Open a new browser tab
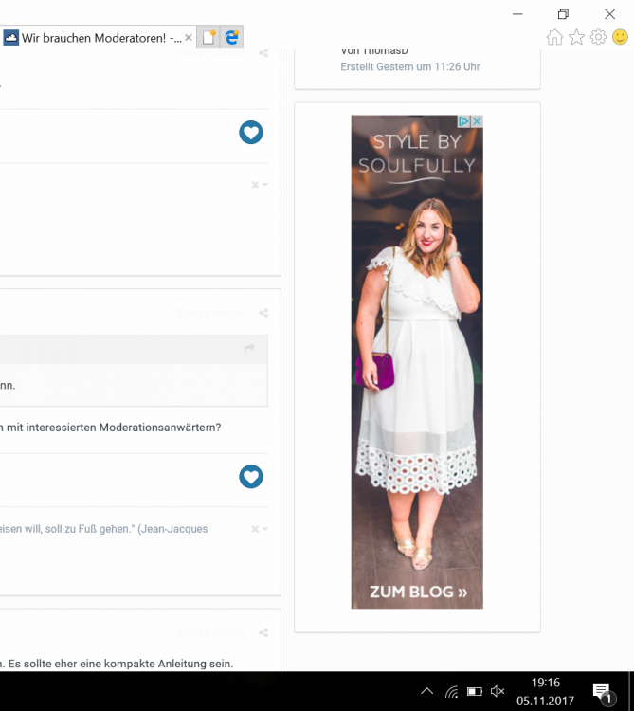Screen dimensions: 634x711 tap(208, 38)
